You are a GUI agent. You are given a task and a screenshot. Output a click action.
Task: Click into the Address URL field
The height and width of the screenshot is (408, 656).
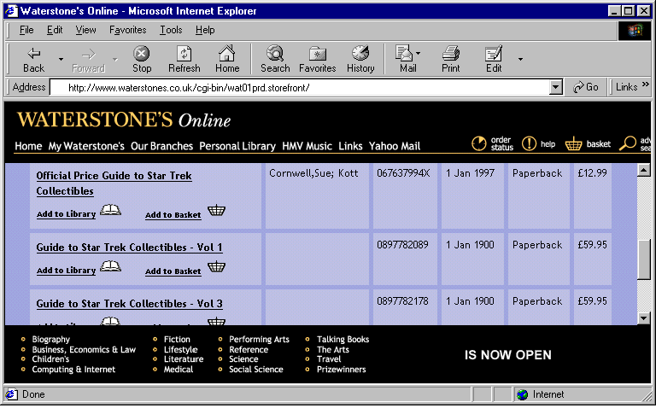pyautogui.click(x=299, y=88)
